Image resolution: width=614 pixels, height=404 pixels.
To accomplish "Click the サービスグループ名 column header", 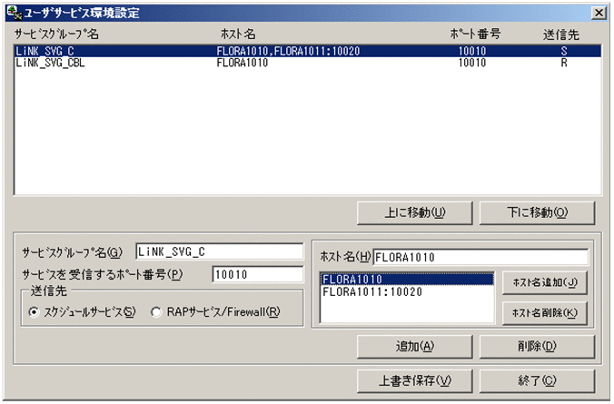I will (56, 34).
